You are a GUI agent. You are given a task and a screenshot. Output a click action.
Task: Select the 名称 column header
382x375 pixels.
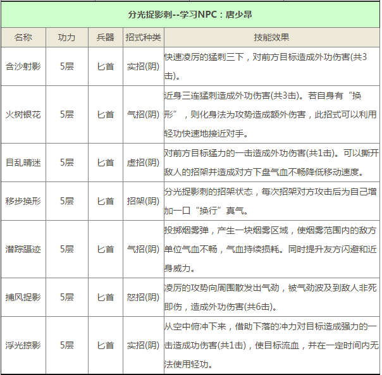(23, 38)
